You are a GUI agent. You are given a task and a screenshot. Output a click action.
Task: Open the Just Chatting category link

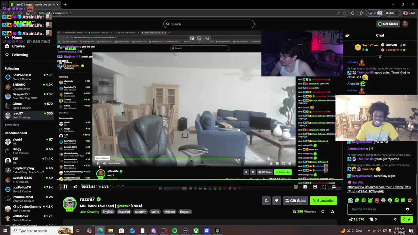pyautogui.click(x=89, y=211)
